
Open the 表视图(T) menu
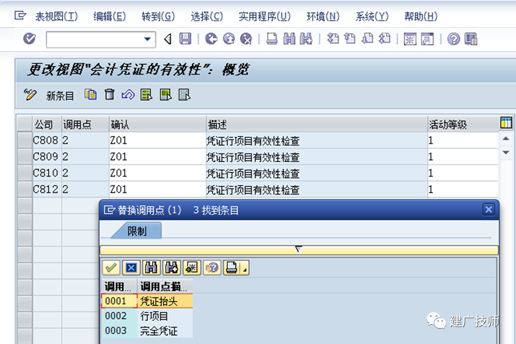pyautogui.click(x=56, y=16)
